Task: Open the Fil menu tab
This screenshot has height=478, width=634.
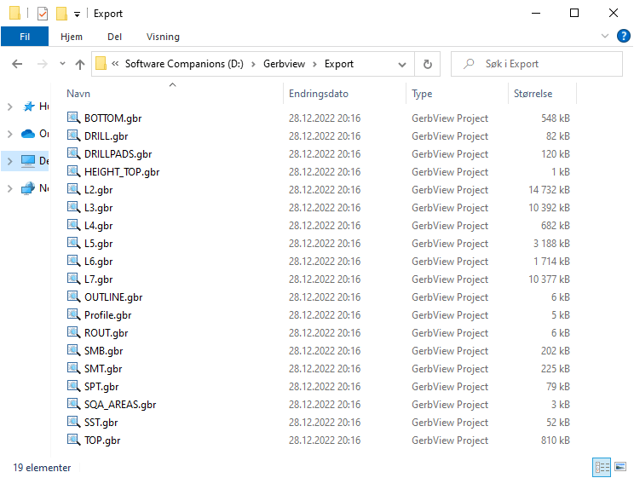Action: click(x=25, y=37)
